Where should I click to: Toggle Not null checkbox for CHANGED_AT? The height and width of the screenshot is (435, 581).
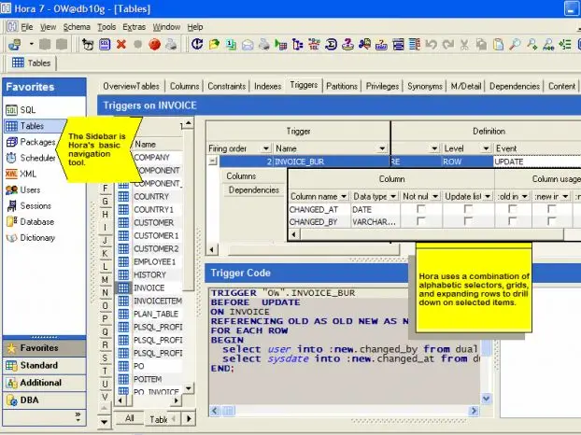(421, 209)
